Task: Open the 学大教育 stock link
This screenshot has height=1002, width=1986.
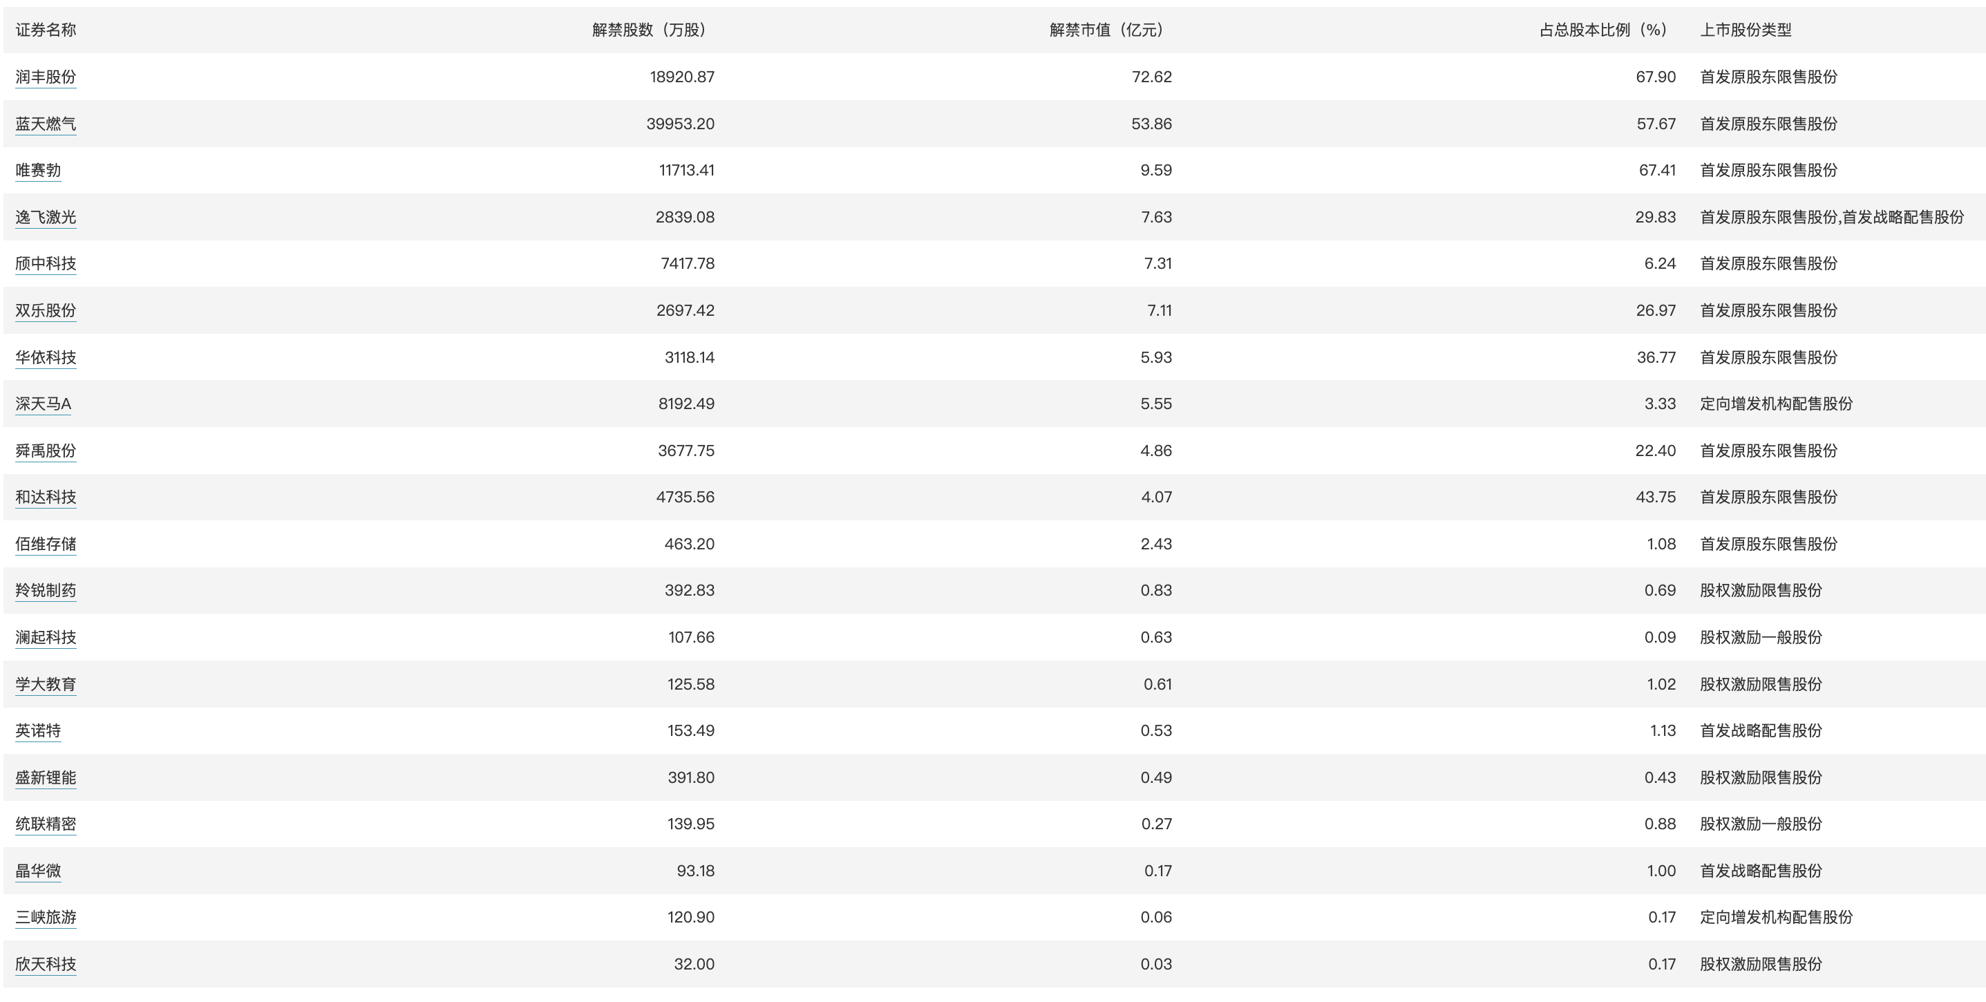Action: click(46, 684)
